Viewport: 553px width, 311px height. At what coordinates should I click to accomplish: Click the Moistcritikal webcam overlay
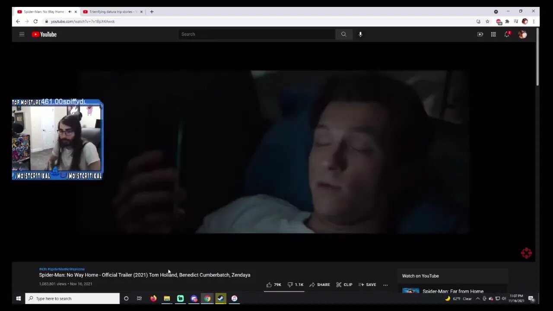57,139
